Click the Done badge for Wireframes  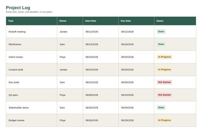(161, 44)
